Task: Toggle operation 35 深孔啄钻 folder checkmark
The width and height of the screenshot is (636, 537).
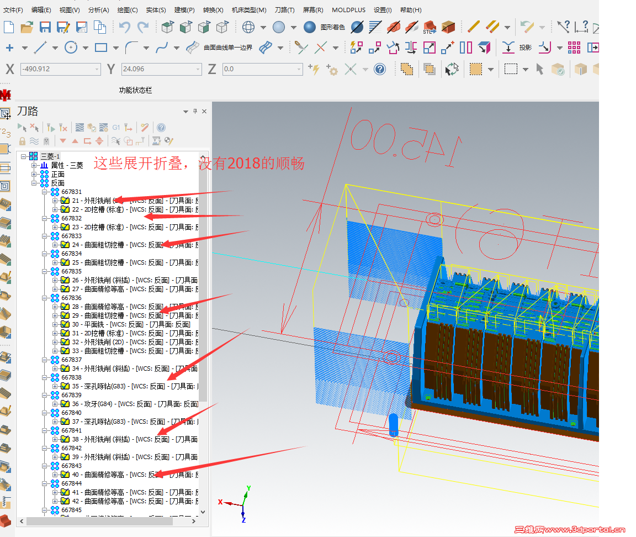Action: point(65,386)
